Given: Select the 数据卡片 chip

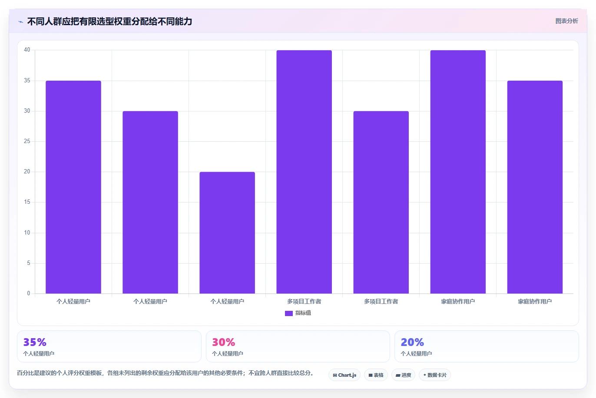Looking at the screenshot, I should [x=434, y=375].
